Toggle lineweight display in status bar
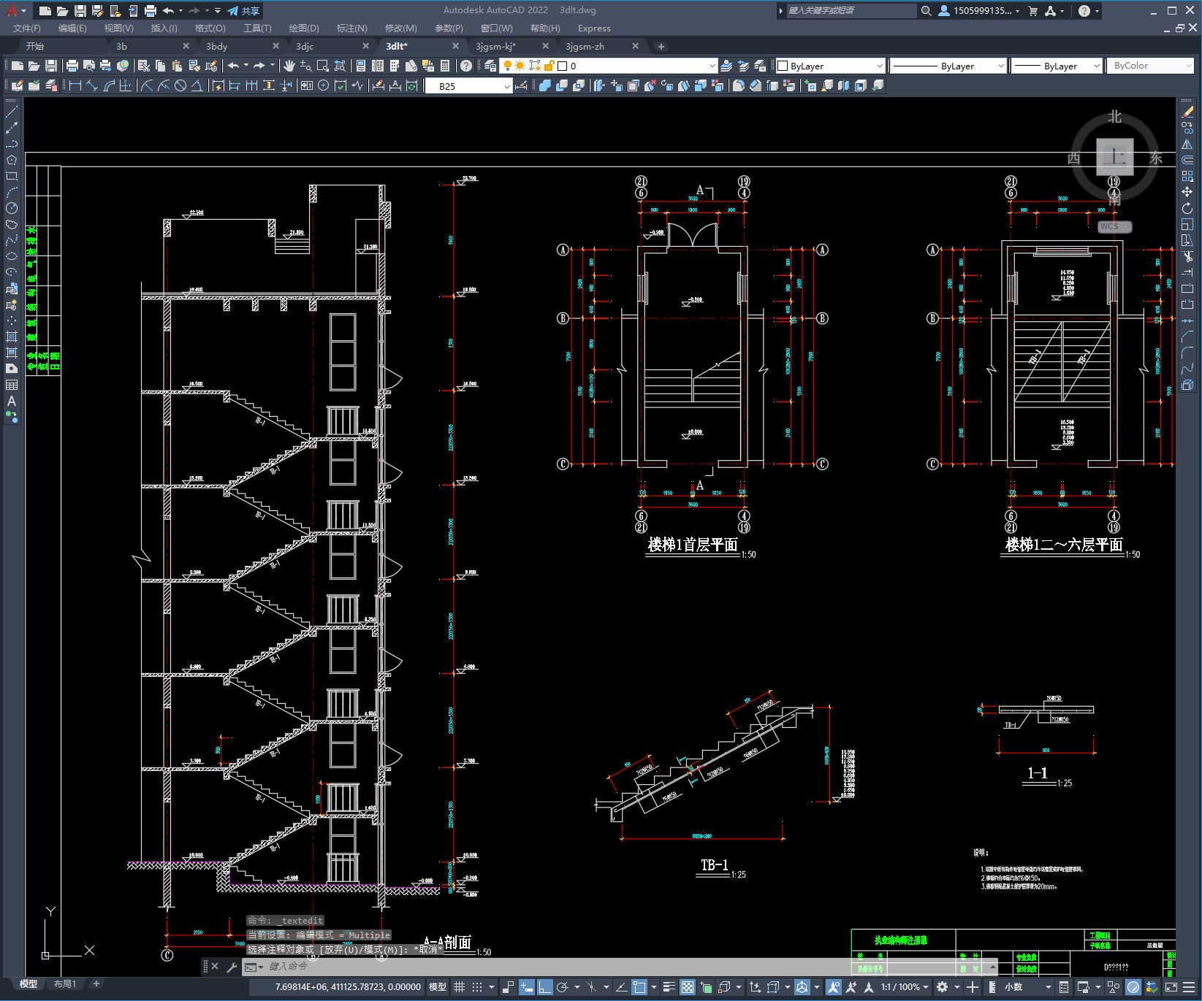This screenshot has width=1202, height=1001. point(669,987)
